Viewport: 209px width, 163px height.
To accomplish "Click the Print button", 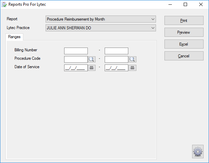I will click(184, 21).
